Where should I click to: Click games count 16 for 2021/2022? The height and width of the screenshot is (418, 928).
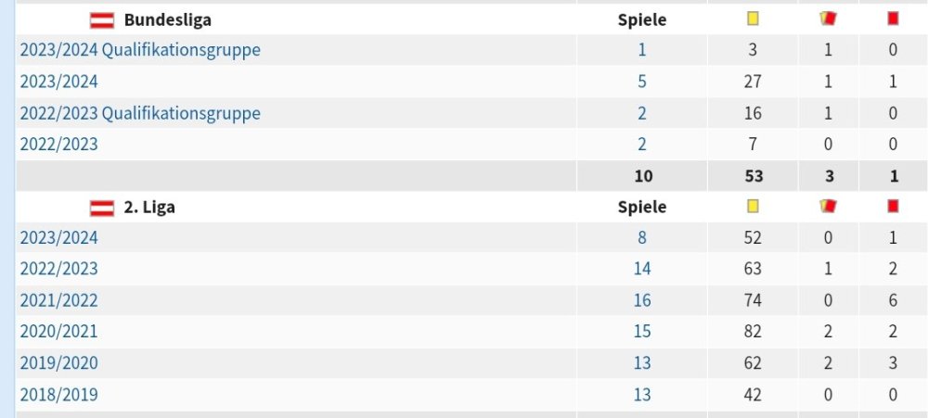[x=642, y=300]
